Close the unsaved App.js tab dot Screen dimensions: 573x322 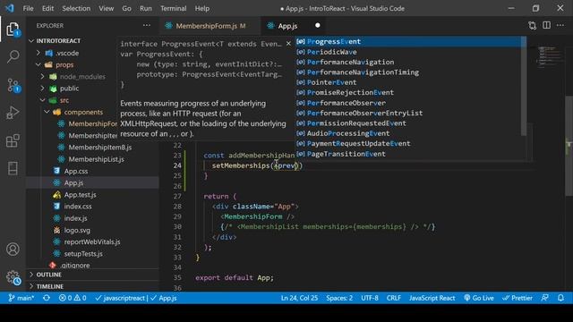point(317,25)
